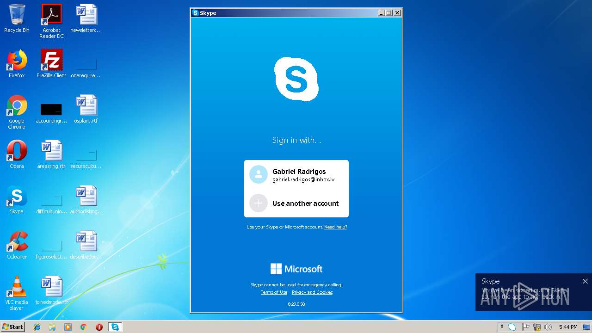Maximize the Skype window
The height and width of the screenshot is (333, 592).
point(389,13)
